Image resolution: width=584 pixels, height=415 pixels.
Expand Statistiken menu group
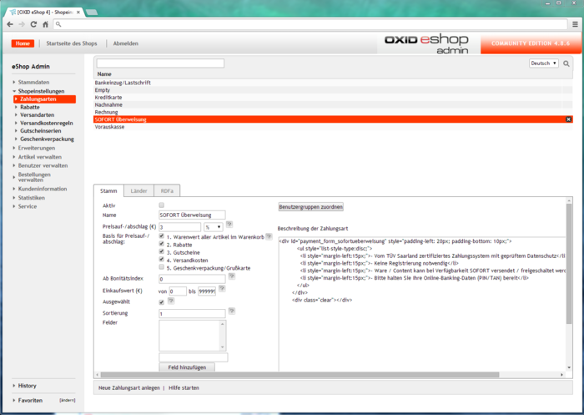pos(32,198)
